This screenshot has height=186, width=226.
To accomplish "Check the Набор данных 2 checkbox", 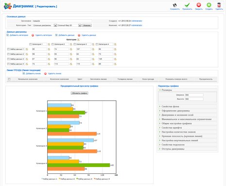I will 8,54.
